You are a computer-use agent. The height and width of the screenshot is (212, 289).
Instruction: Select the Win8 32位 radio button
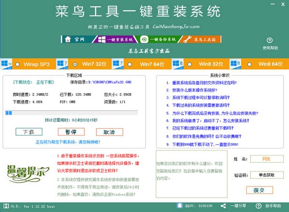190,65
